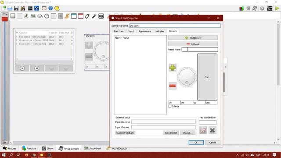Click the DMX dump icon
This screenshot has width=281, height=158.
point(249,8)
